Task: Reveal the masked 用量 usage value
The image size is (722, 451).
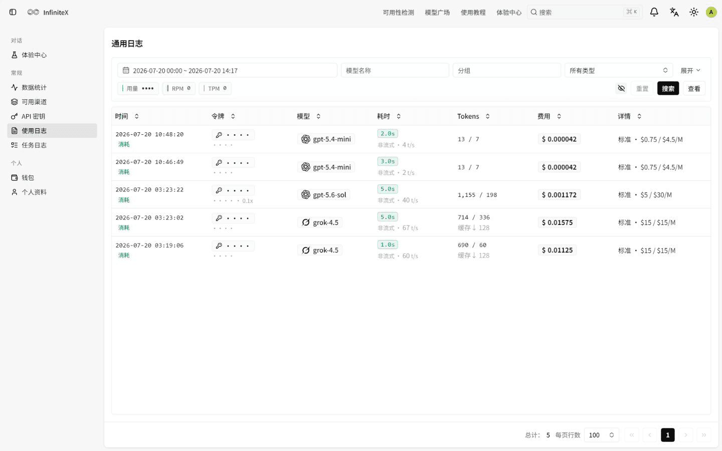Action: (x=138, y=88)
